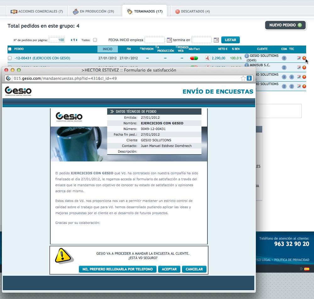Check the box for pedido -12-00431
The width and height of the screenshot is (314, 299).
[10, 58]
